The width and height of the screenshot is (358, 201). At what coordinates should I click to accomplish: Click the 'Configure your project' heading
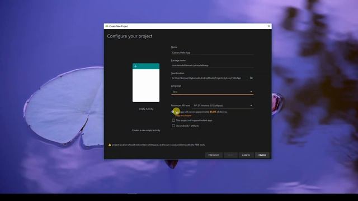point(130,36)
